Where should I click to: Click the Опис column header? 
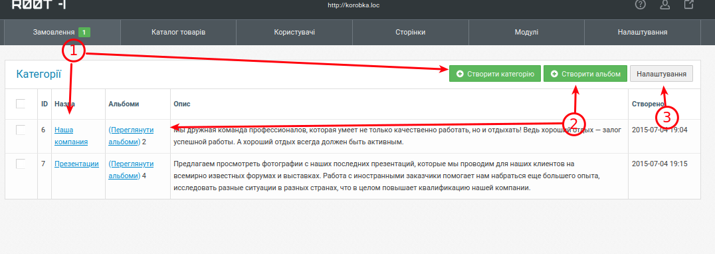click(182, 104)
